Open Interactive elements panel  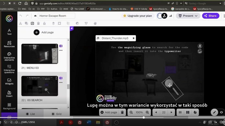(x=9, y=56)
